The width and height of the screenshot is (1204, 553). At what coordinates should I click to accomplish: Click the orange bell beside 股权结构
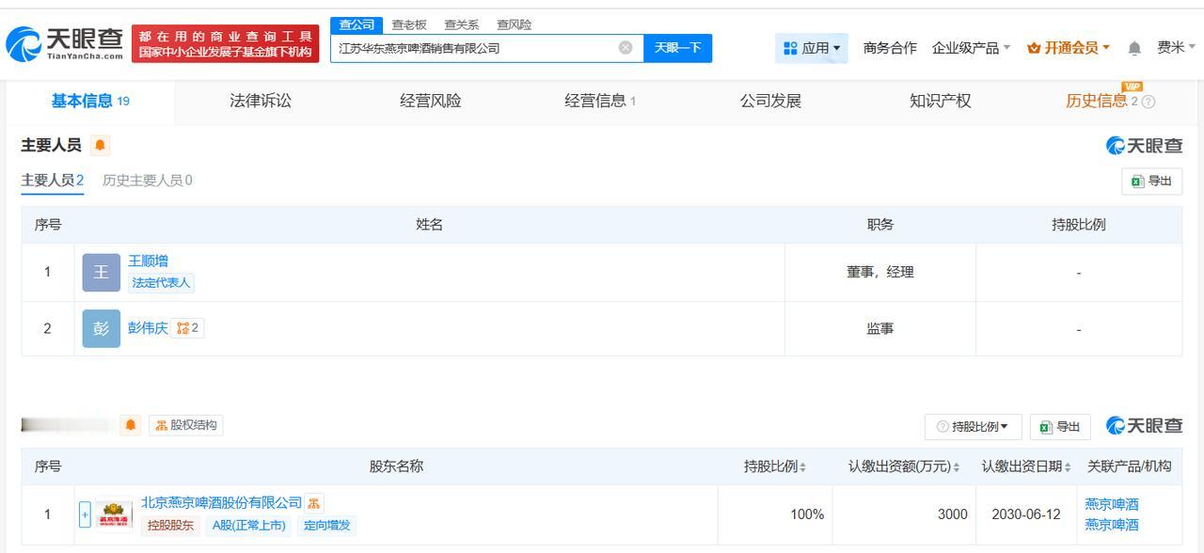(131, 425)
